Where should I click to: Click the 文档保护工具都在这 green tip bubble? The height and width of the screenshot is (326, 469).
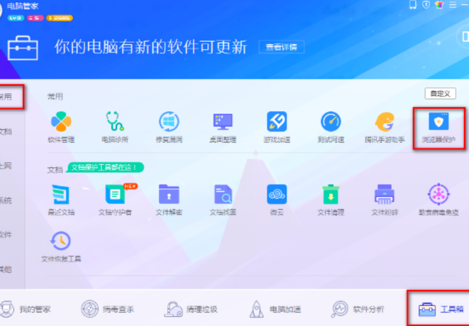[x=104, y=167]
